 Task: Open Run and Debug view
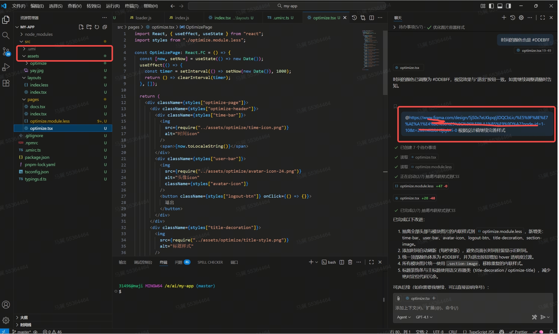tap(6, 67)
